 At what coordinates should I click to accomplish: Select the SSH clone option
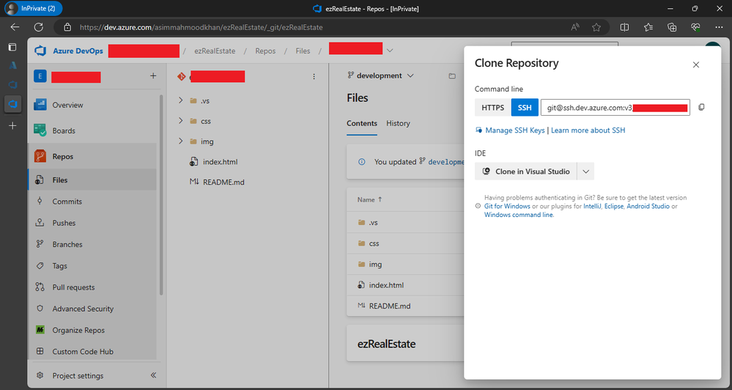525,108
